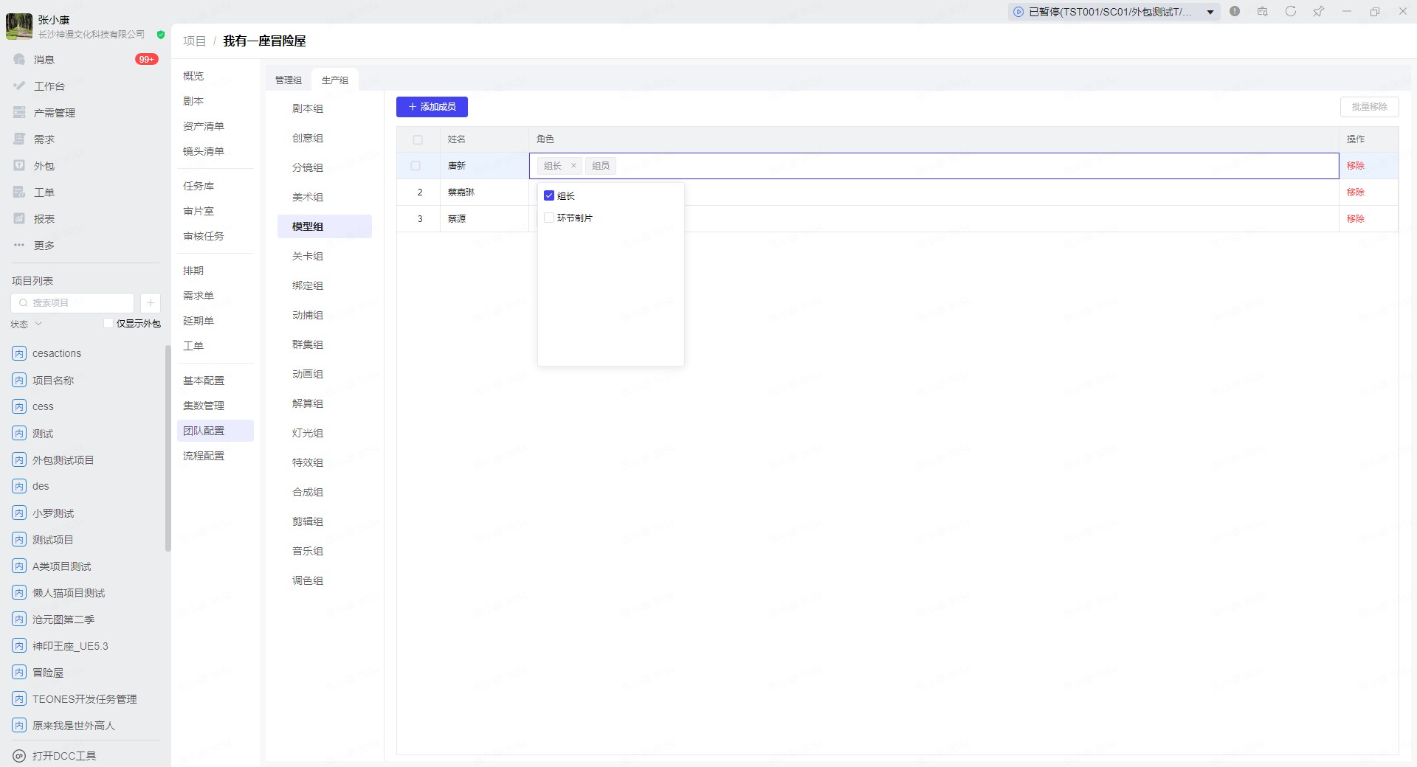Click the pin window icon
1417x767 pixels.
(x=1318, y=11)
